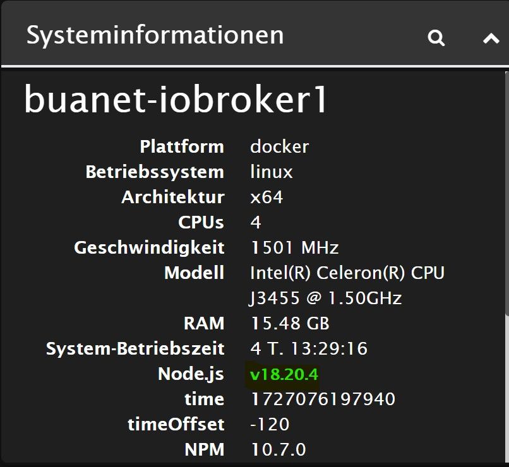Click the System-Betriebszeit row label

click(x=135, y=349)
